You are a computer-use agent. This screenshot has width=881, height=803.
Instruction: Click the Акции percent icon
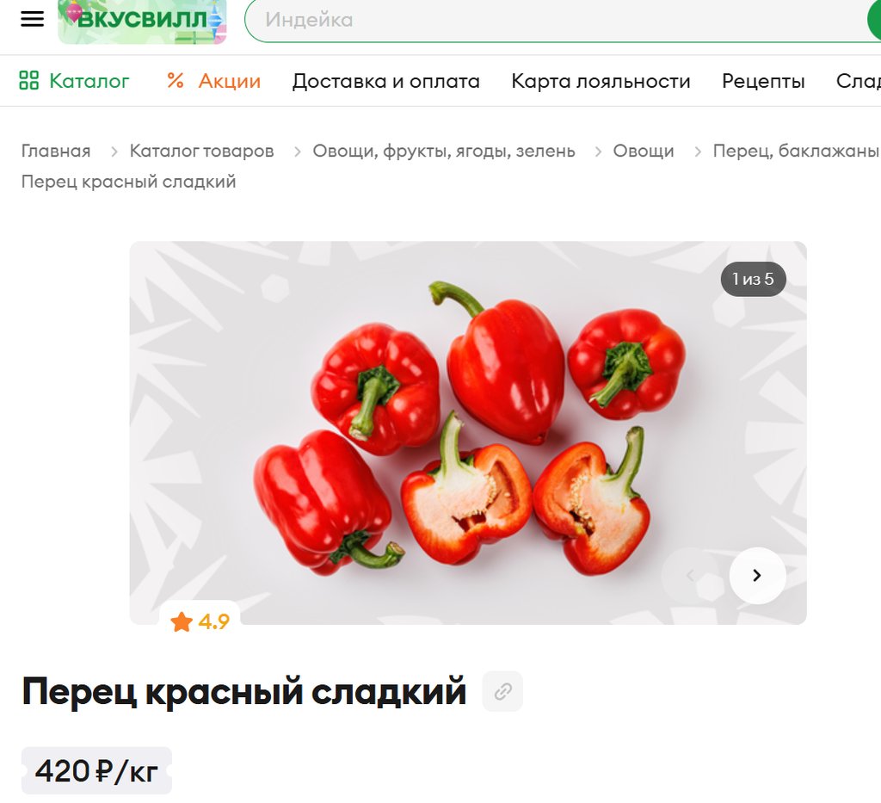[x=176, y=80]
